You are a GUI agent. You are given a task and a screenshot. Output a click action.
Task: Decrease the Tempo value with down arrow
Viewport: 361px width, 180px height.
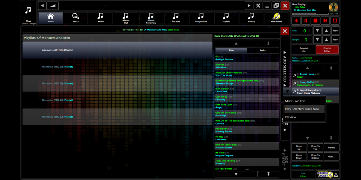tap(317, 39)
